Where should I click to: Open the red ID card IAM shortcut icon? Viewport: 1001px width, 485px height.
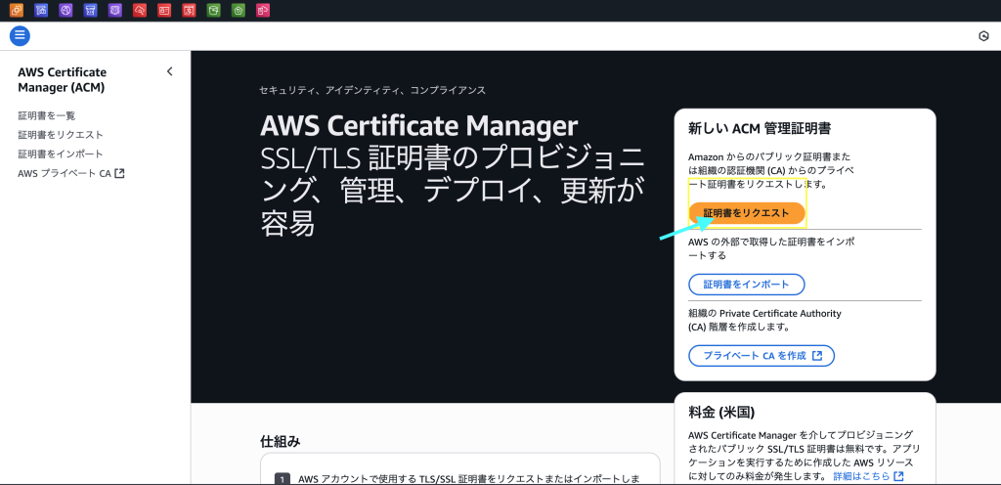(164, 10)
